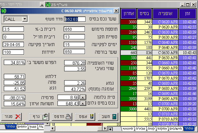This screenshot has height=133, width=198.
Task: Open the CALL option type dropdown
Action: coord(25,19)
